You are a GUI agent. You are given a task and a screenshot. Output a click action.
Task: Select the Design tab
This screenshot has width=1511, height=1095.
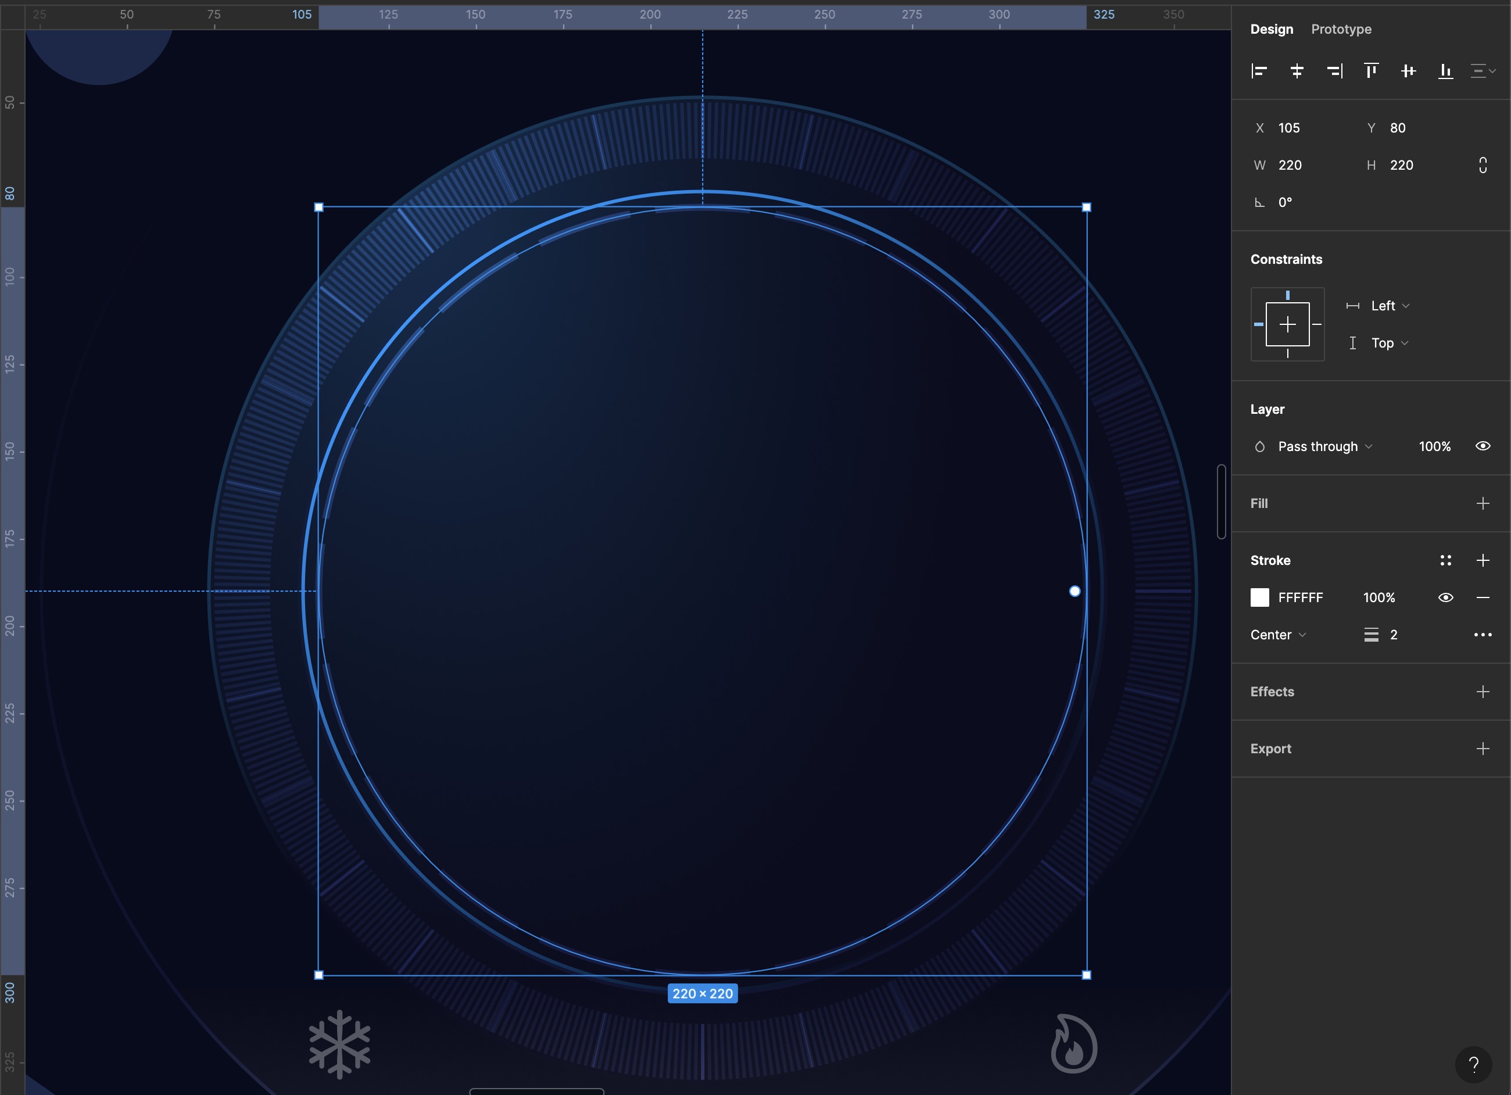(1271, 29)
